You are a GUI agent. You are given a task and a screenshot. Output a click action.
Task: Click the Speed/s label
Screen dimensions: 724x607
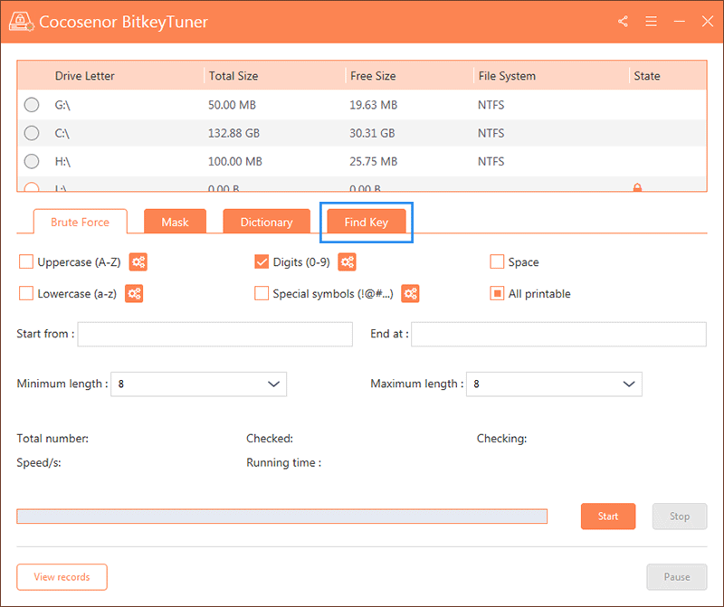coord(39,463)
